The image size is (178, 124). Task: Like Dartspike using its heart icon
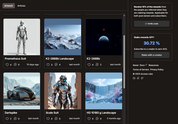click(7, 119)
